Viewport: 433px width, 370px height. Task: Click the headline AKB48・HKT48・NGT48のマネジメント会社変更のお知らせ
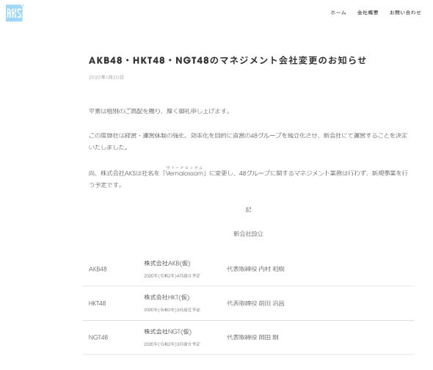tap(228, 60)
